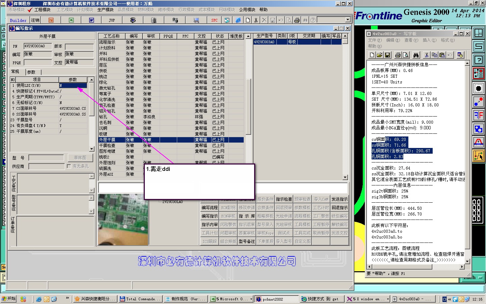
Task: Select the 外层干膜 row in process list
Action: [x=171, y=140]
